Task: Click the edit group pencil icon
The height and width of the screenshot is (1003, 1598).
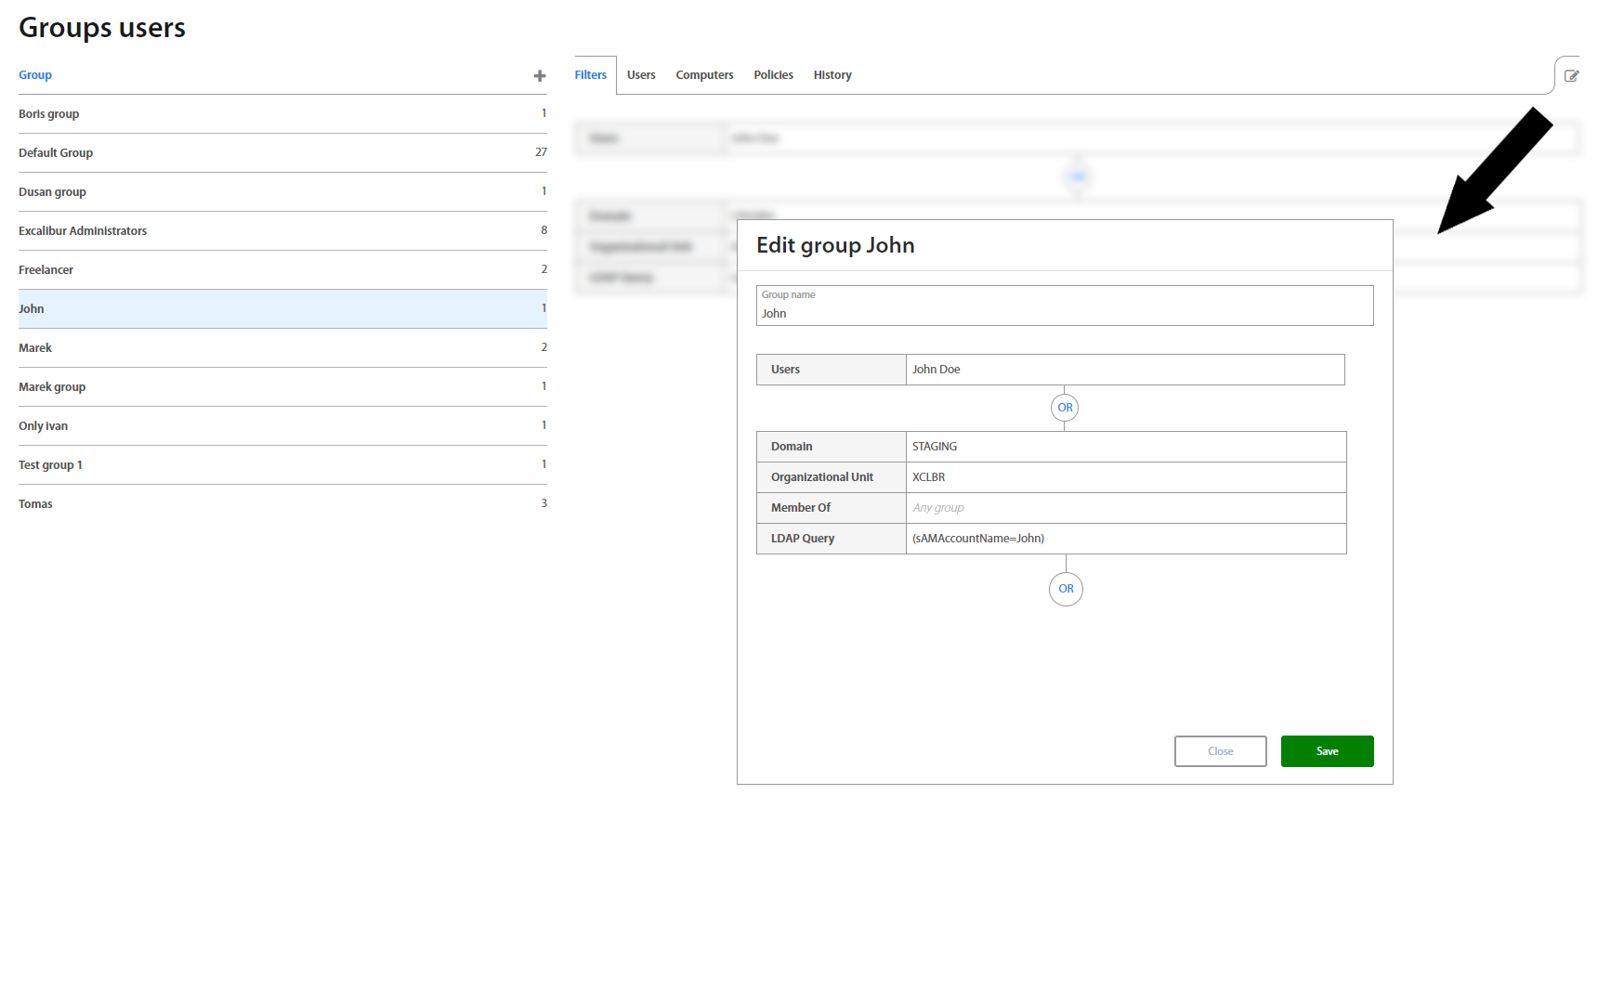Action: point(1571,76)
